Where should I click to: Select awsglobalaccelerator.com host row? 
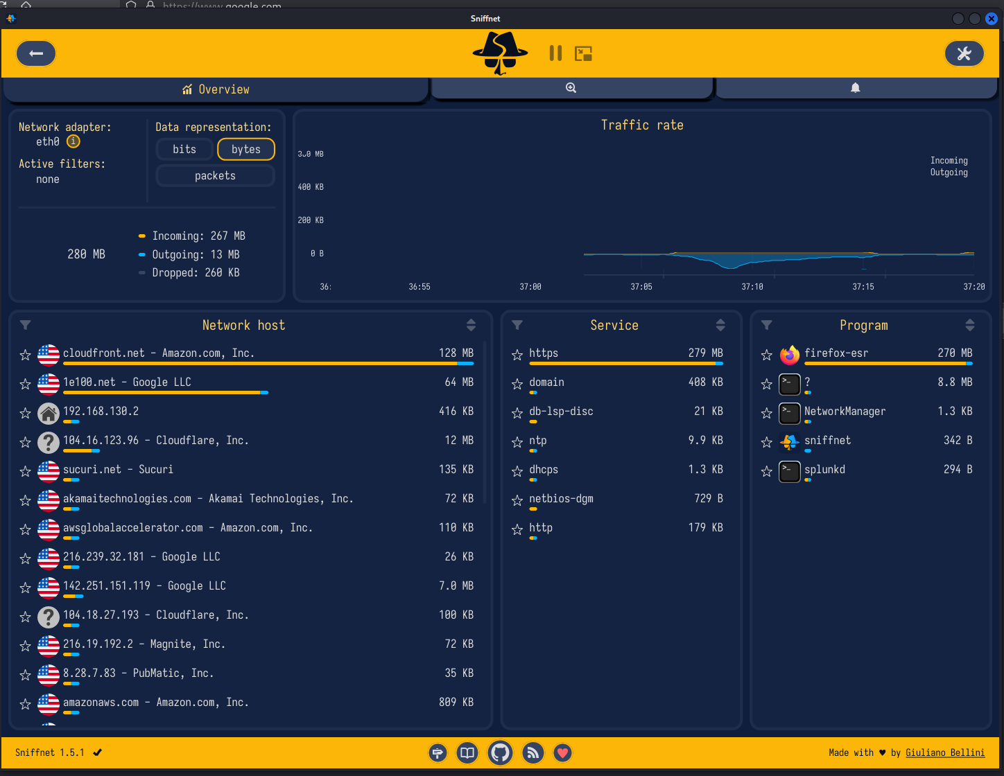(247, 530)
